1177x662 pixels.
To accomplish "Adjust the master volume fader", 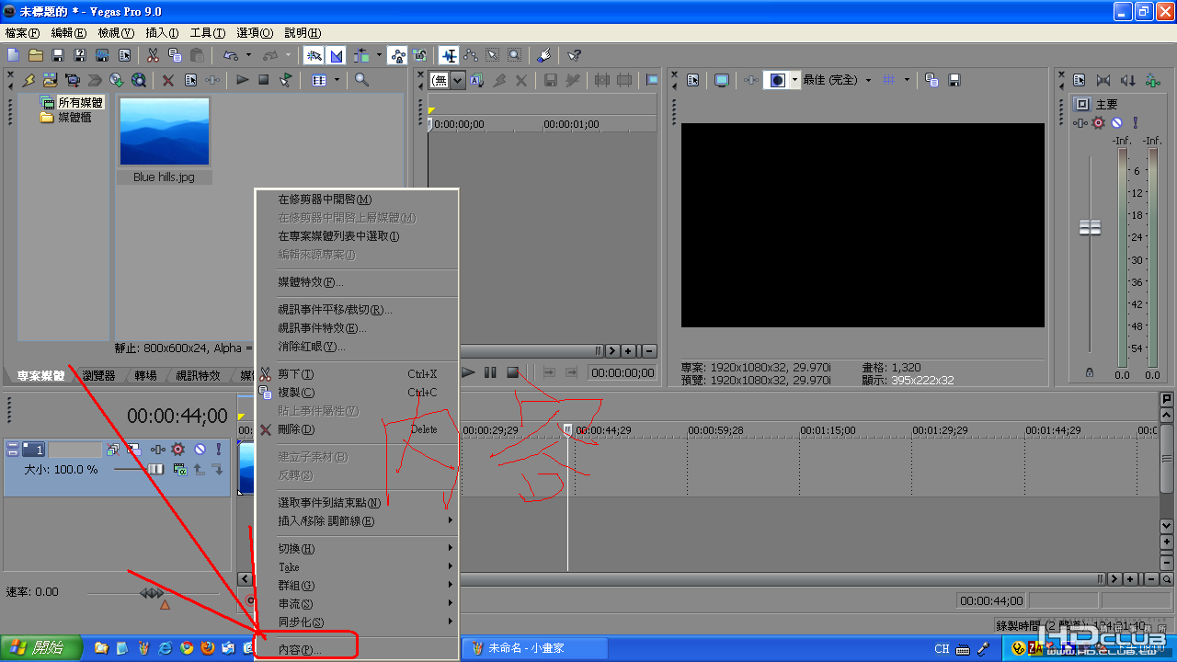I will [x=1090, y=227].
